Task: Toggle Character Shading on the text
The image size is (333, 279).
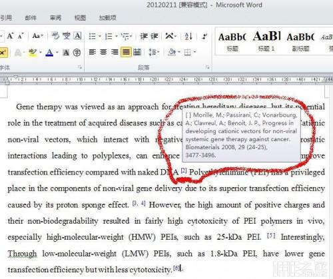Action: [66, 53]
